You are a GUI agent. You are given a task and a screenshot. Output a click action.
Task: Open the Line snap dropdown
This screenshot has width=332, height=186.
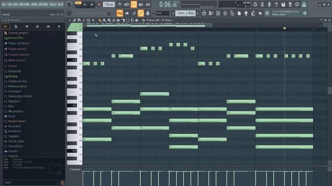[162, 13]
